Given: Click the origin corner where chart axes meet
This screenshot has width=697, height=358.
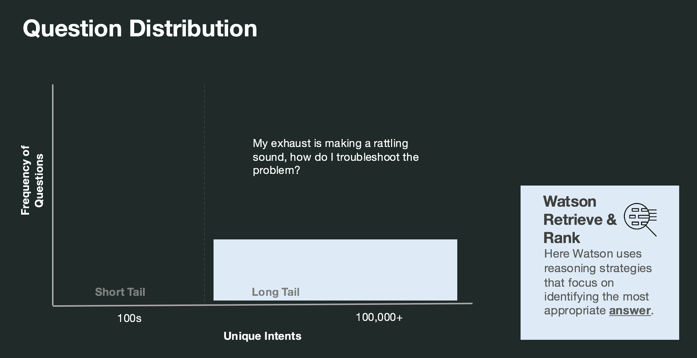Looking at the screenshot, I should 53,306.
